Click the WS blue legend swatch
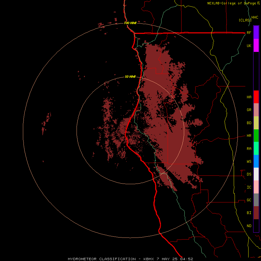 pyautogui.click(x=256, y=161)
